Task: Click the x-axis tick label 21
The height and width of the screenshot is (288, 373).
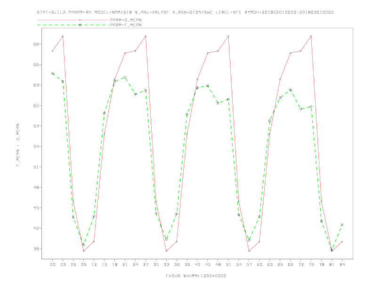Action: tap(125, 264)
